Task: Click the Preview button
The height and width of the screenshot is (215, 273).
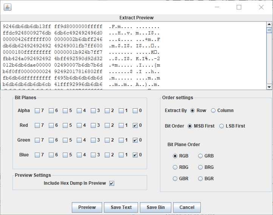Action: (x=87, y=207)
